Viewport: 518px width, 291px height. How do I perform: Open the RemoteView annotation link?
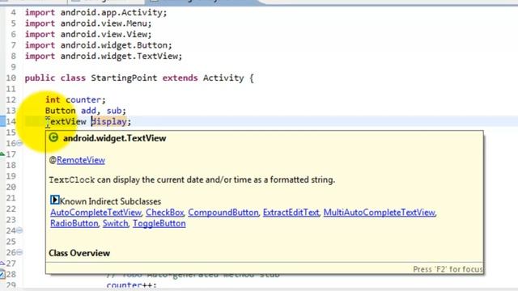81,160
